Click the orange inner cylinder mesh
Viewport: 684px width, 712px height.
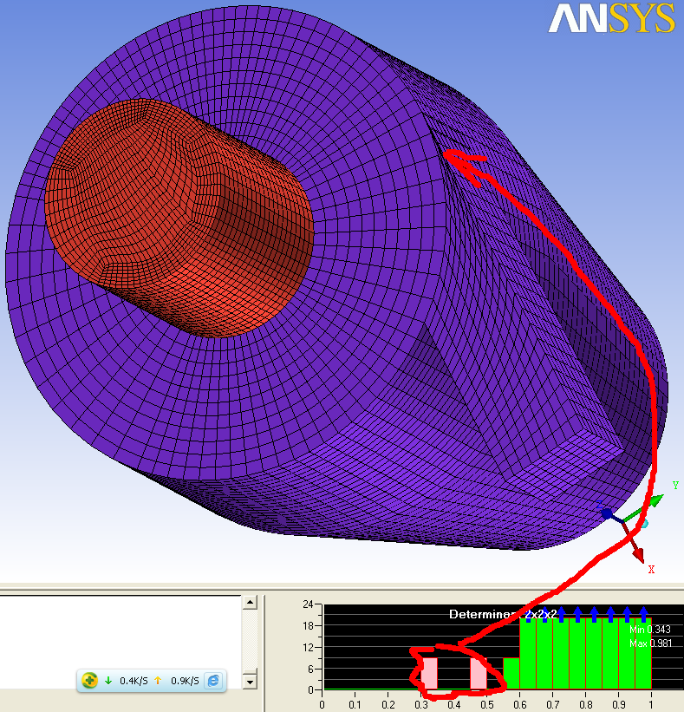pos(173,217)
